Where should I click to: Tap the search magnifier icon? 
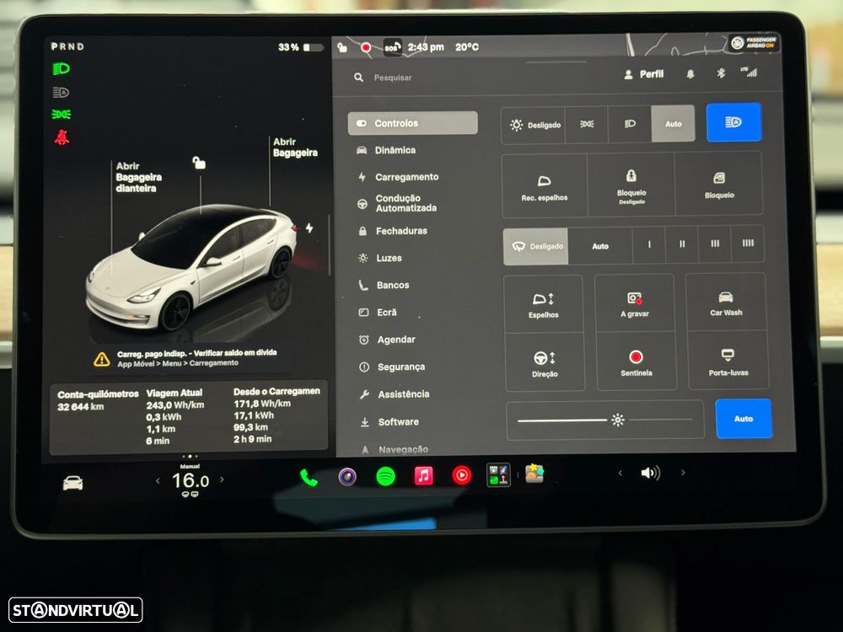tap(358, 78)
